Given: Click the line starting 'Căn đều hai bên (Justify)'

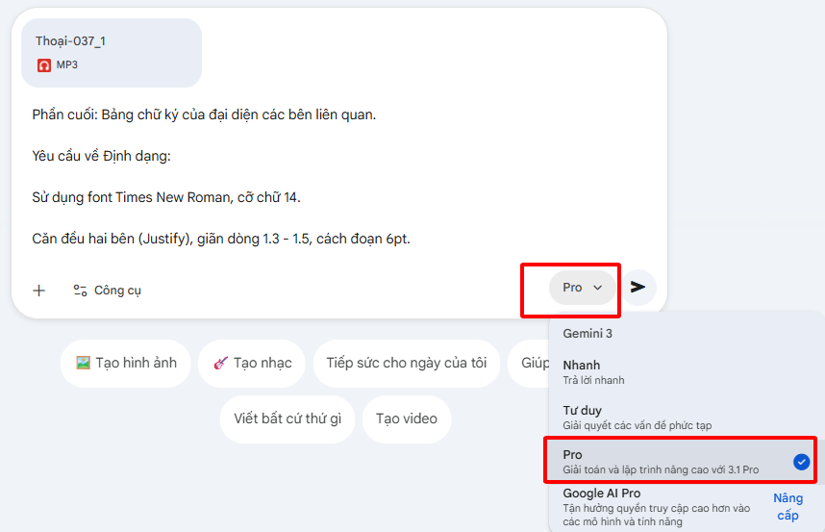Looking at the screenshot, I should click(x=221, y=239).
